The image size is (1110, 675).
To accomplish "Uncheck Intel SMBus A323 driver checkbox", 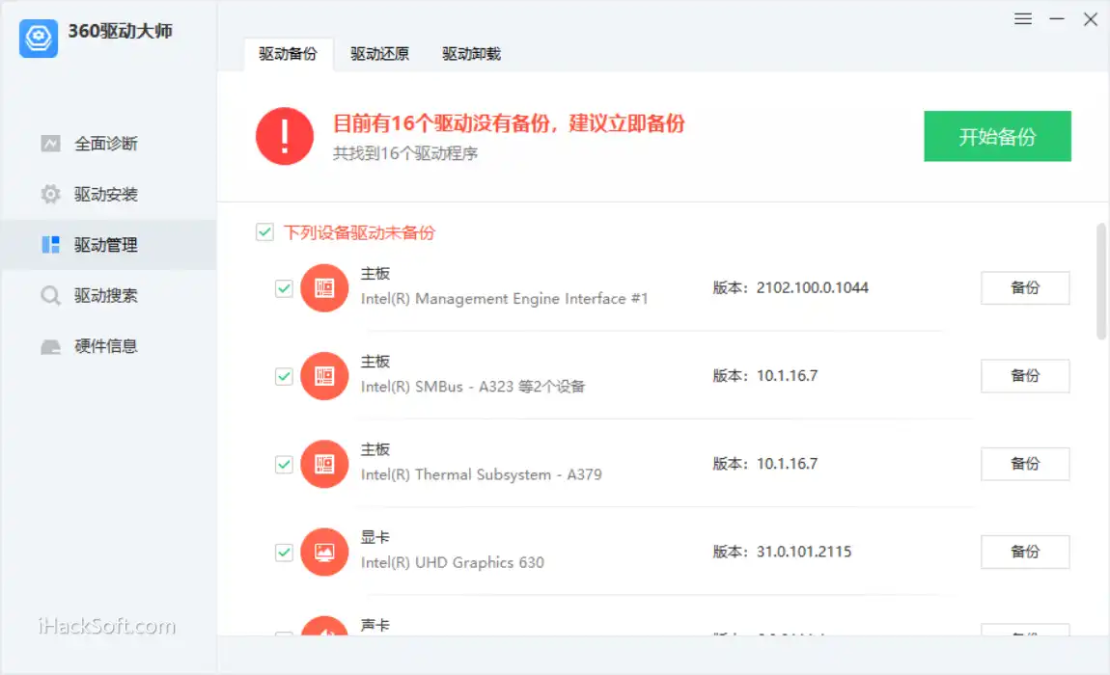I will (x=284, y=376).
